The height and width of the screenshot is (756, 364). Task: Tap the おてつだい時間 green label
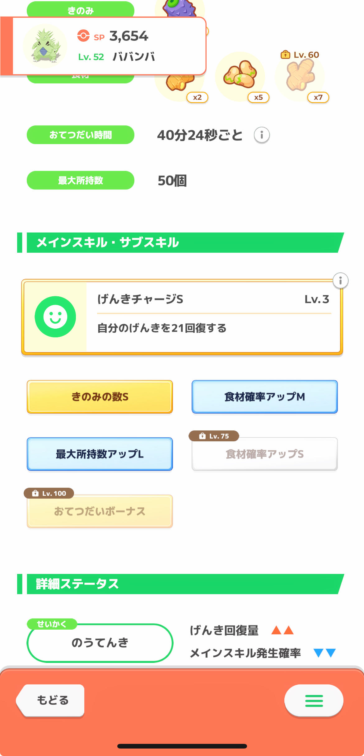[81, 135]
